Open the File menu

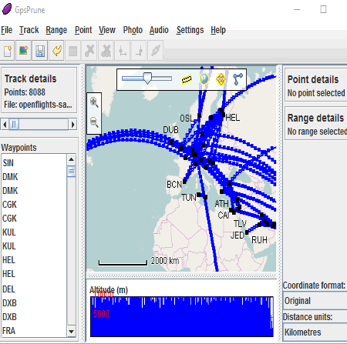coord(6,30)
